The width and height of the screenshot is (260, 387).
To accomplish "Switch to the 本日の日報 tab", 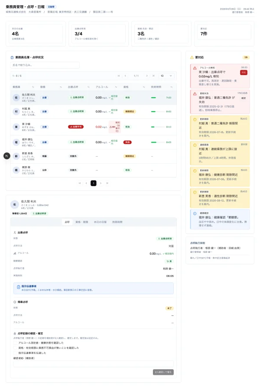I will (x=100, y=222).
